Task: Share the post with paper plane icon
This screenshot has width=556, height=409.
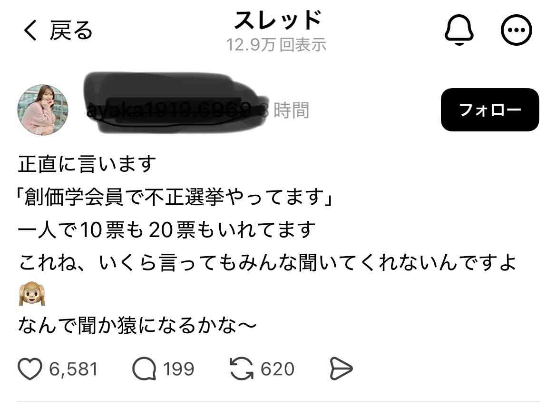Action: tap(341, 369)
